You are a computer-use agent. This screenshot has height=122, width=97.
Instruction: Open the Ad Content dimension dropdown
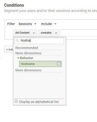(x=25, y=33)
